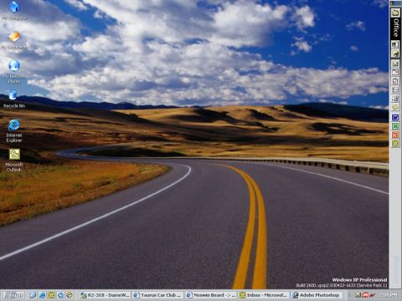Click the multicolored round Quick Launch icon
This screenshot has height=301, width=402.
[x=70, y=295]
